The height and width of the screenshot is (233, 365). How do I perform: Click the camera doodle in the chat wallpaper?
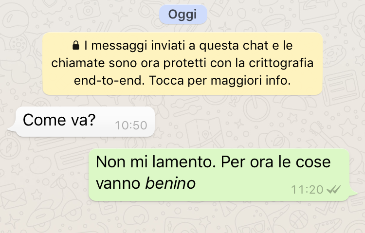click(x=87, y=9)
